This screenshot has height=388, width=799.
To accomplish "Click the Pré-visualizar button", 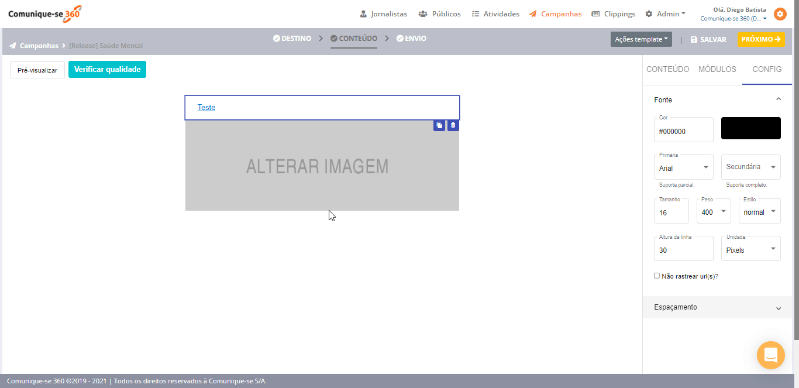I will point(37,70).
